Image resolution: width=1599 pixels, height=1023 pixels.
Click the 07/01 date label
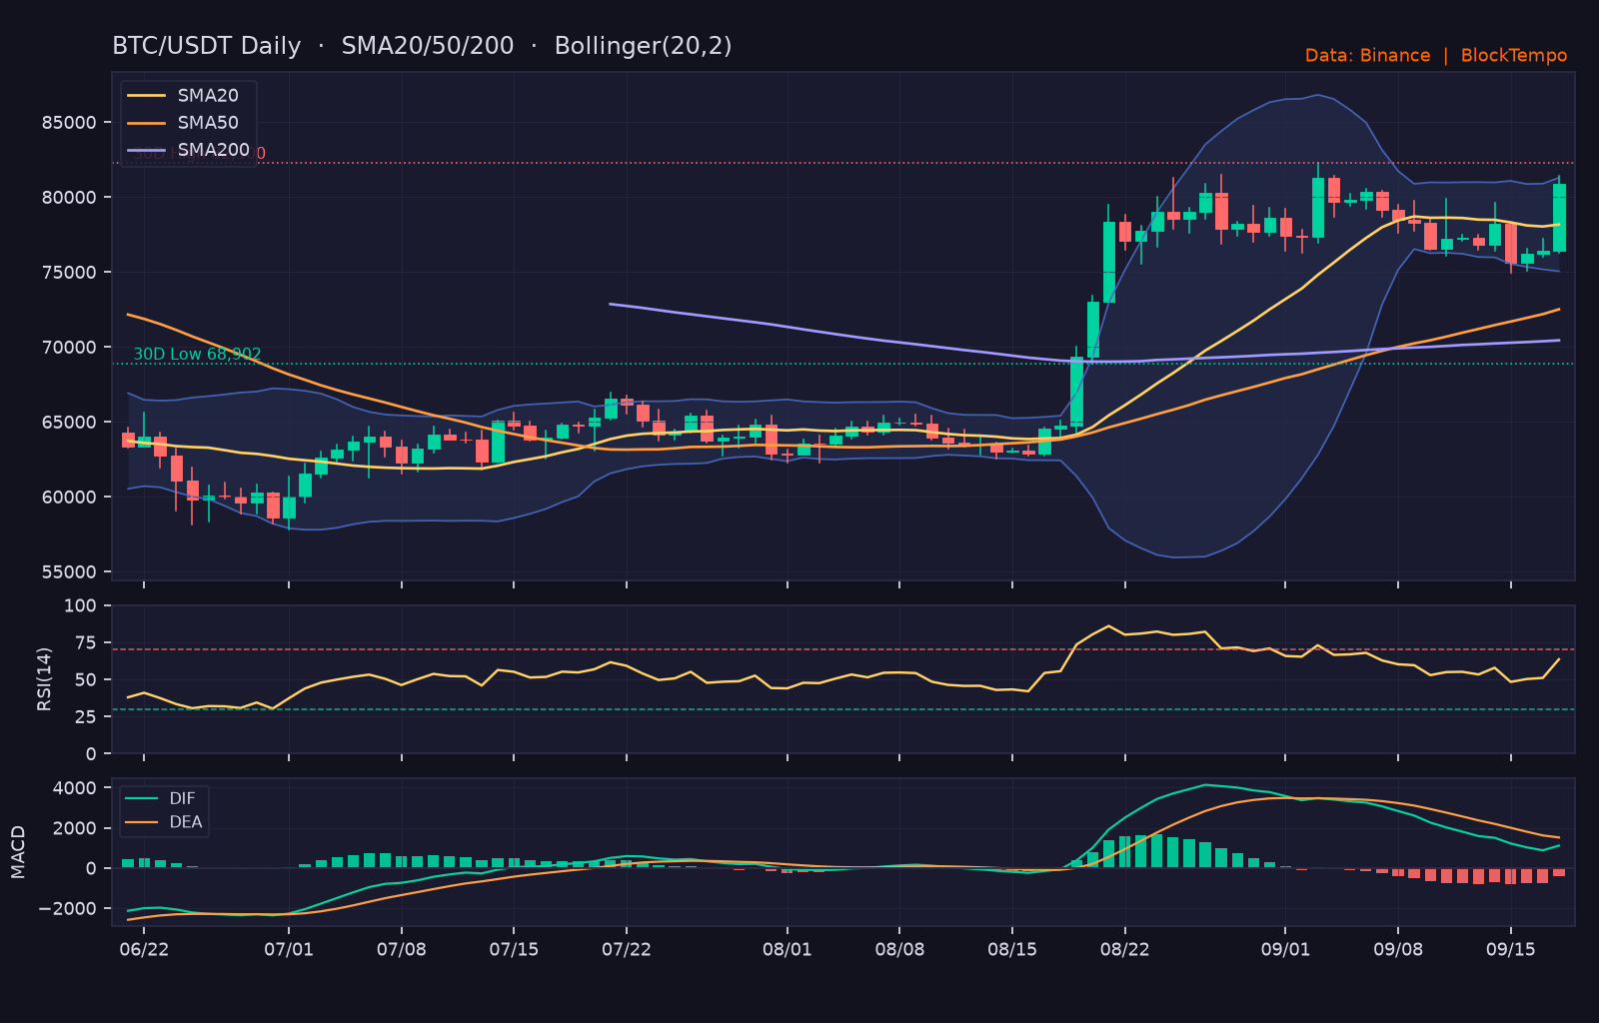(x=289, y=949)
